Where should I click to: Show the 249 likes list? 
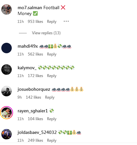click(x=36, y=140)
